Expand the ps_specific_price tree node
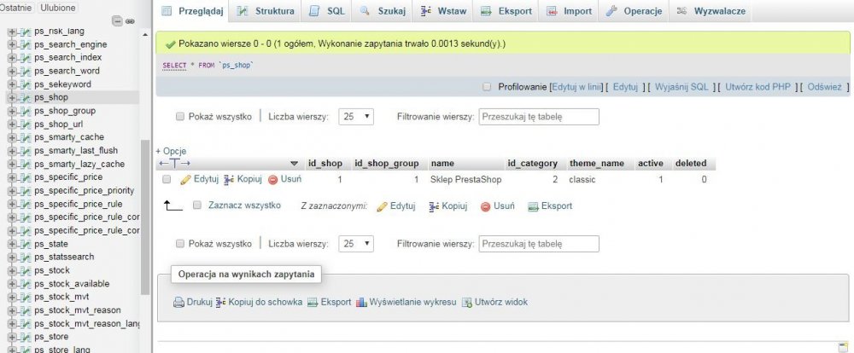 click(x=13, y=178)
